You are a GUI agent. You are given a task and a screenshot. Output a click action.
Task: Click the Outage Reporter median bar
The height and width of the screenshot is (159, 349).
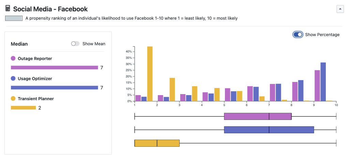55,68
